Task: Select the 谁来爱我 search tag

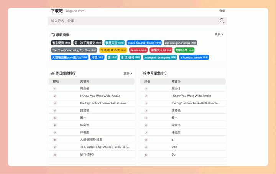Action: point(61,43)
